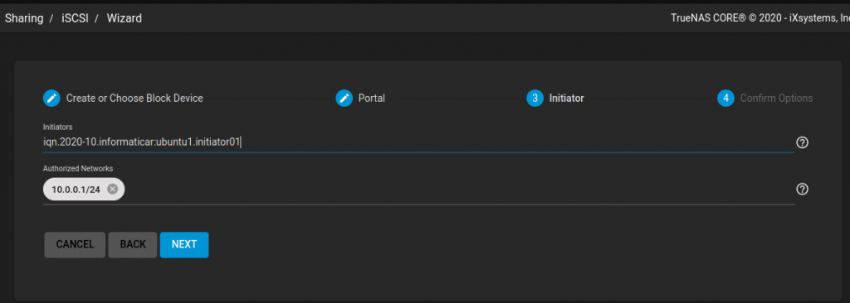The height and width of the screenshot is (303, 850).
Task: Select the 10.0.0.1/24 chip
Action: 76,190
